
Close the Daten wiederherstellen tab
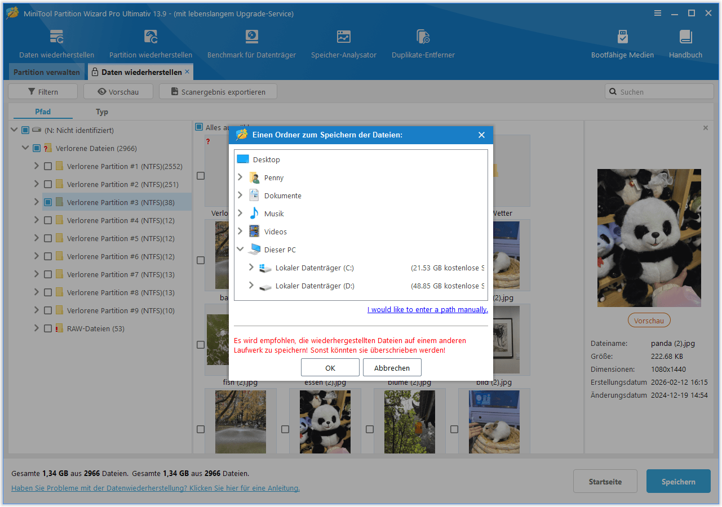click(187, 72)
